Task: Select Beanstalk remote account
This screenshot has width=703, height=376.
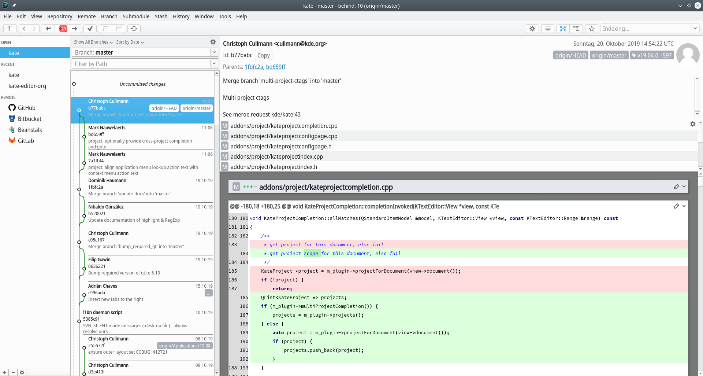Action: click(35, 130)
